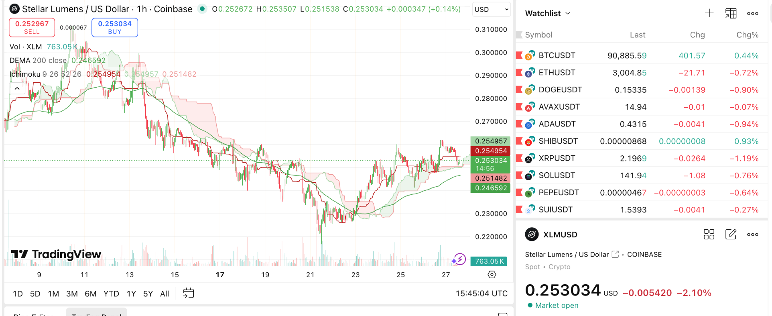The height and width of the screenshot is (316, 772).
Task: Open the USD currency dropdown
Action: click(491, 9)
